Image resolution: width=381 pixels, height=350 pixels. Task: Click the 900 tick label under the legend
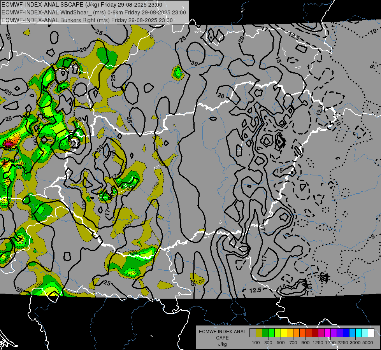pos(306,343)
